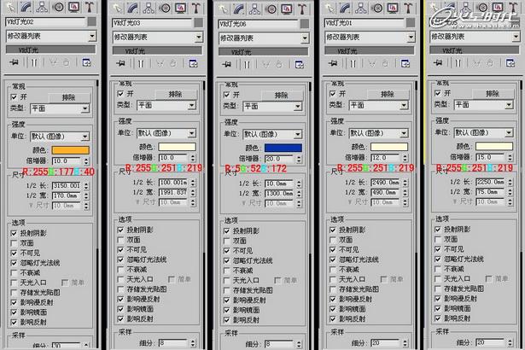
Task: Open Hierarchy tab icon in VR灯光03 panel
Action: (149, 8)
